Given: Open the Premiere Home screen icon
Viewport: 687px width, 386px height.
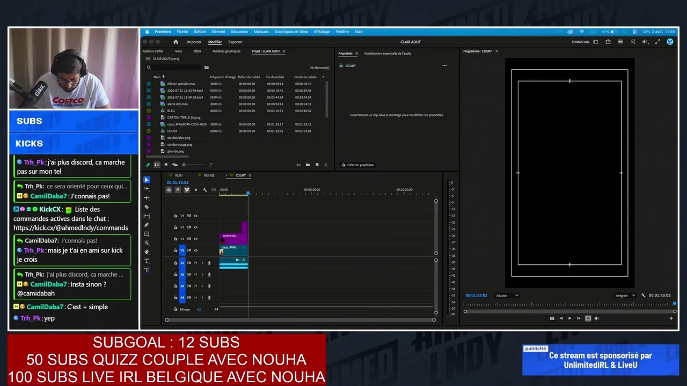Looking at the screenshot, I should point(176,42).
